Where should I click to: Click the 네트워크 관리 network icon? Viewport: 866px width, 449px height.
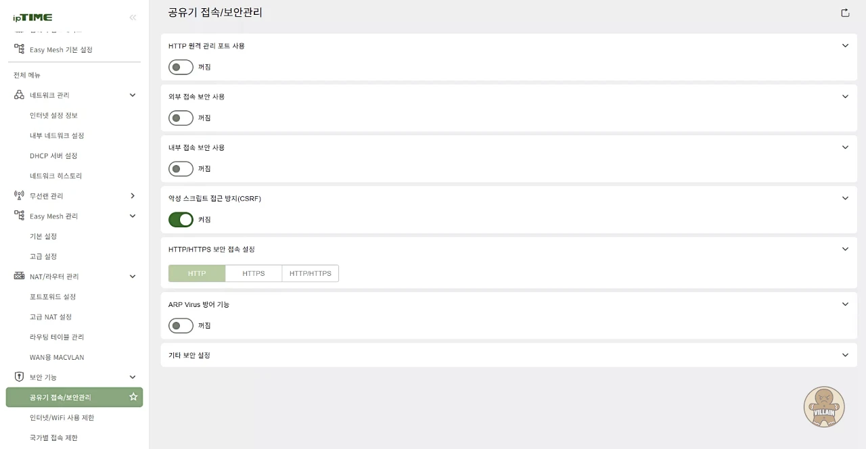click(19, 95)
